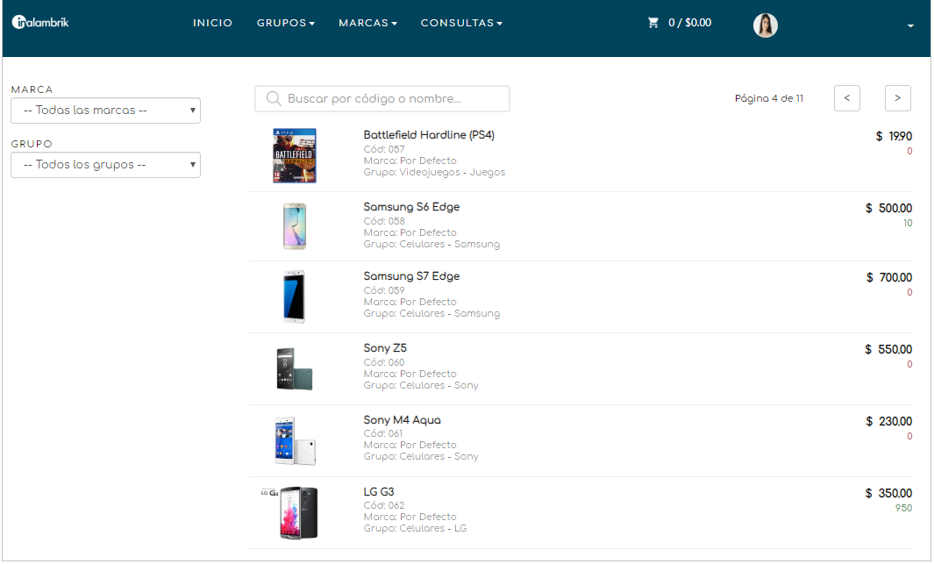Go to INICIO in the navigation
The image size is (934, 564).
(x=212, y=23)
